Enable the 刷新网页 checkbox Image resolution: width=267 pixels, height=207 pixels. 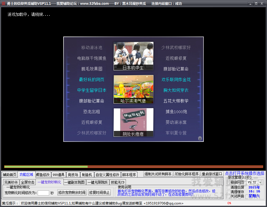pyautogui.click(x=228, y=182)
